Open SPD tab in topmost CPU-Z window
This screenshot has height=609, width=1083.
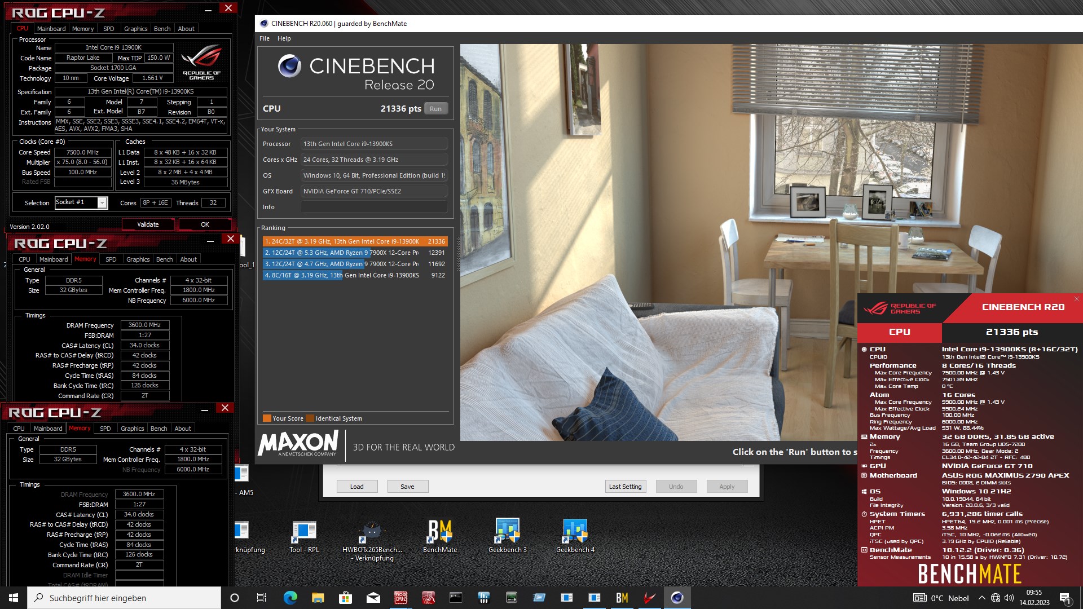click(108, 29)
